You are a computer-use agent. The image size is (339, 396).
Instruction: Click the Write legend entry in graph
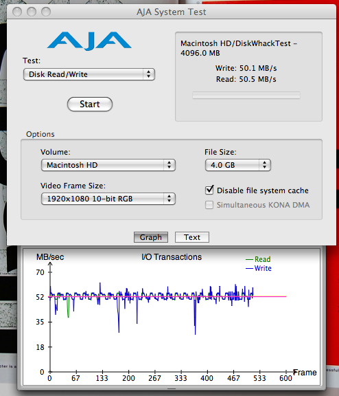click(x=259, y=268)
